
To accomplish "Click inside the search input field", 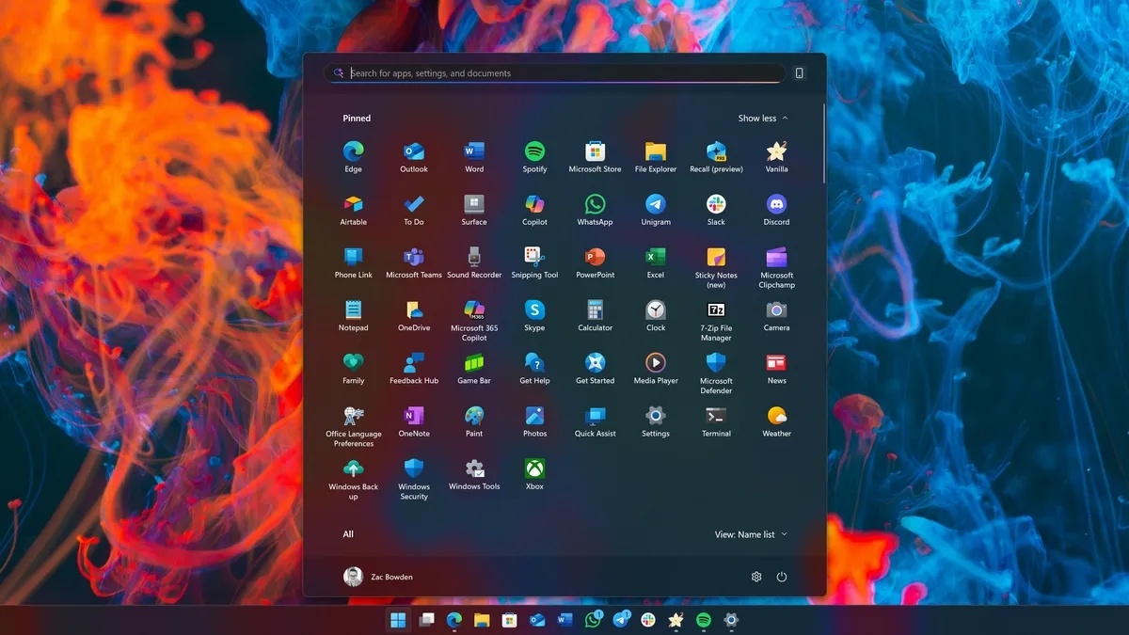I will click(x=555, y=72).
